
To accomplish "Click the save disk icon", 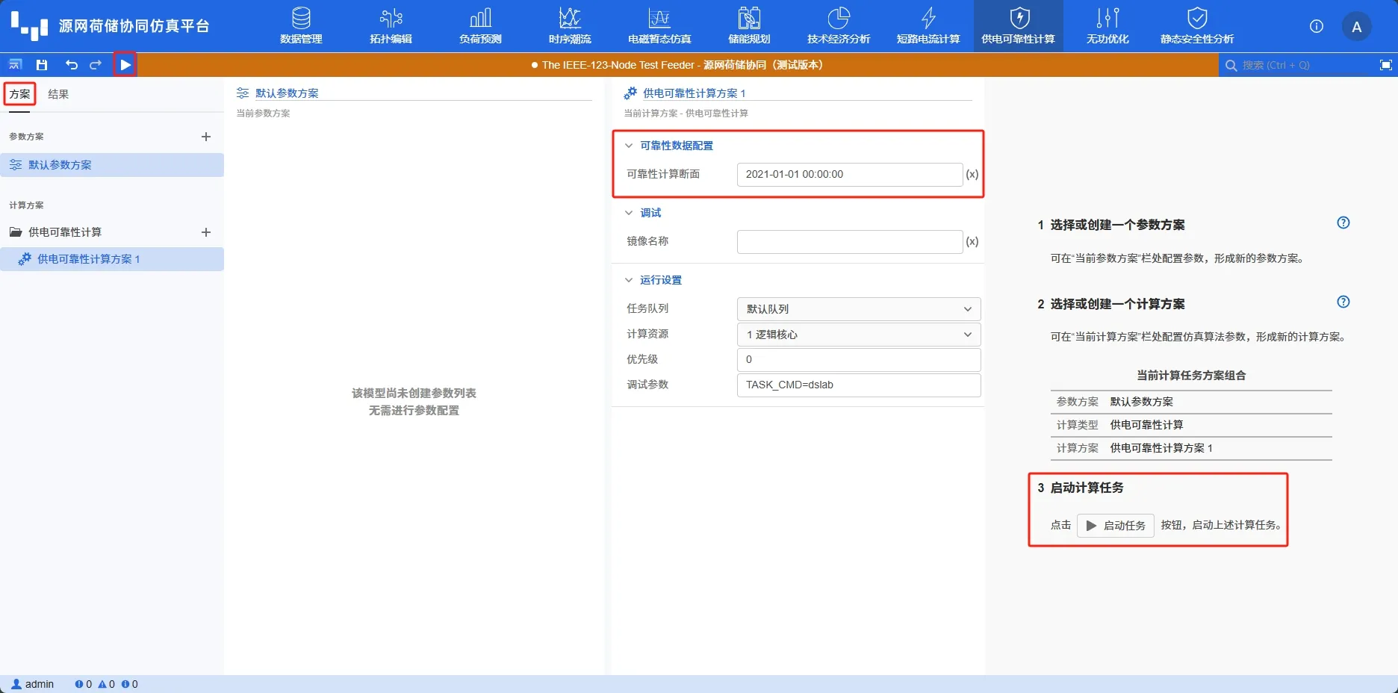I will (x=42, y=65).
